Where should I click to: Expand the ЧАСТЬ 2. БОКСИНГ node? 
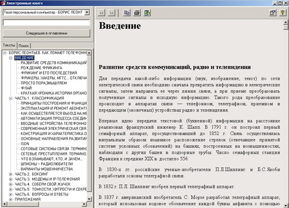[11, 174]
